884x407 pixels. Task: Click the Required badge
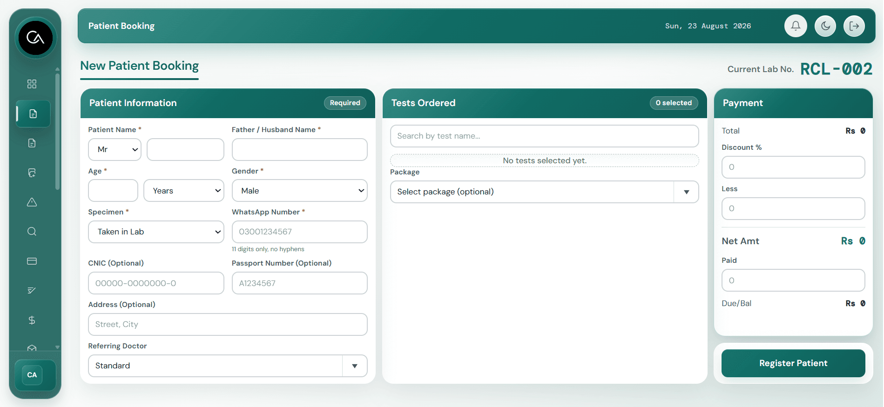tap(345, 103)
